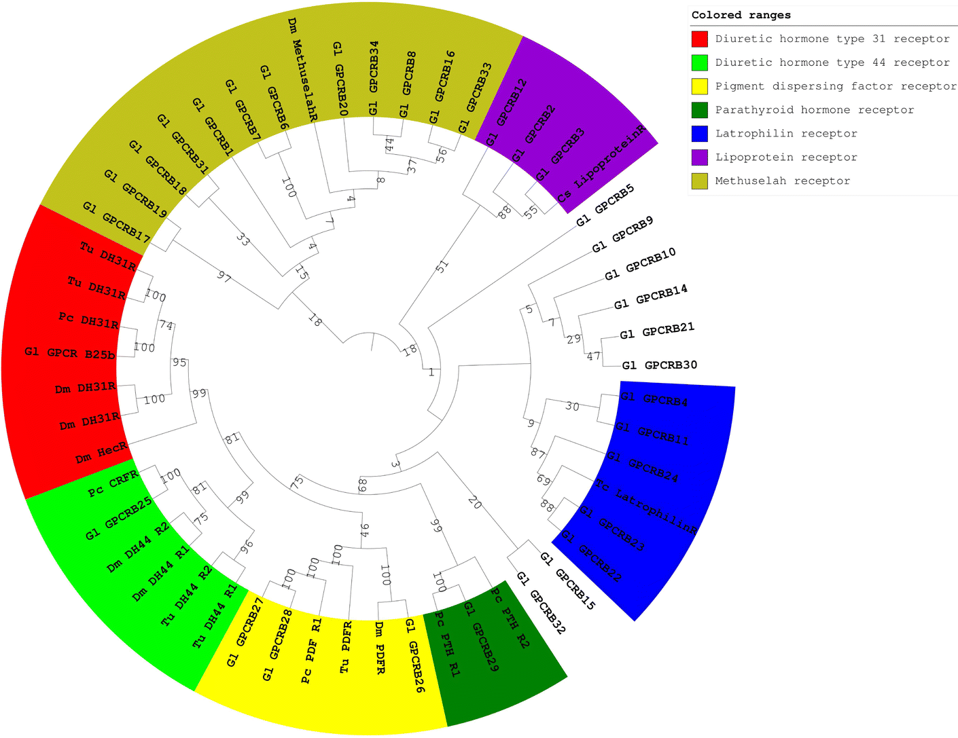
Task: Click the bright green Diuretic hormone type 44 swatch
Action: (700, 62)
